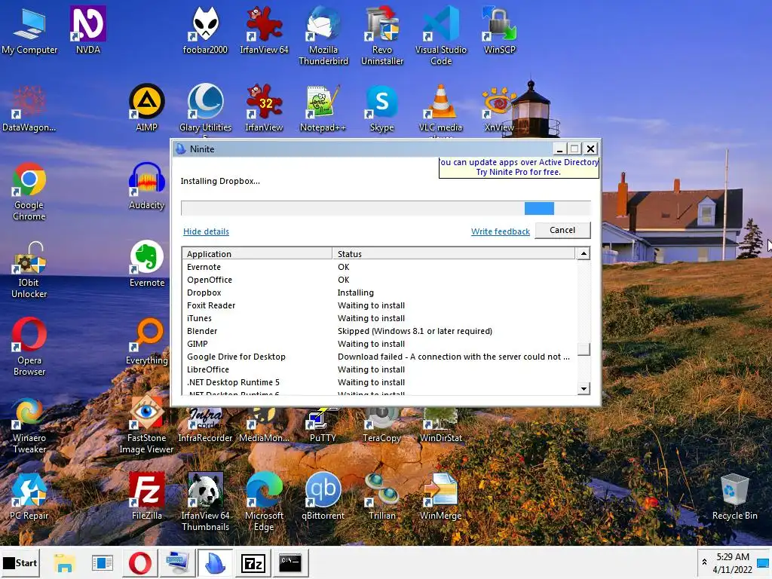
Task: Select VLC media player icon
Action: pos(440,107)
